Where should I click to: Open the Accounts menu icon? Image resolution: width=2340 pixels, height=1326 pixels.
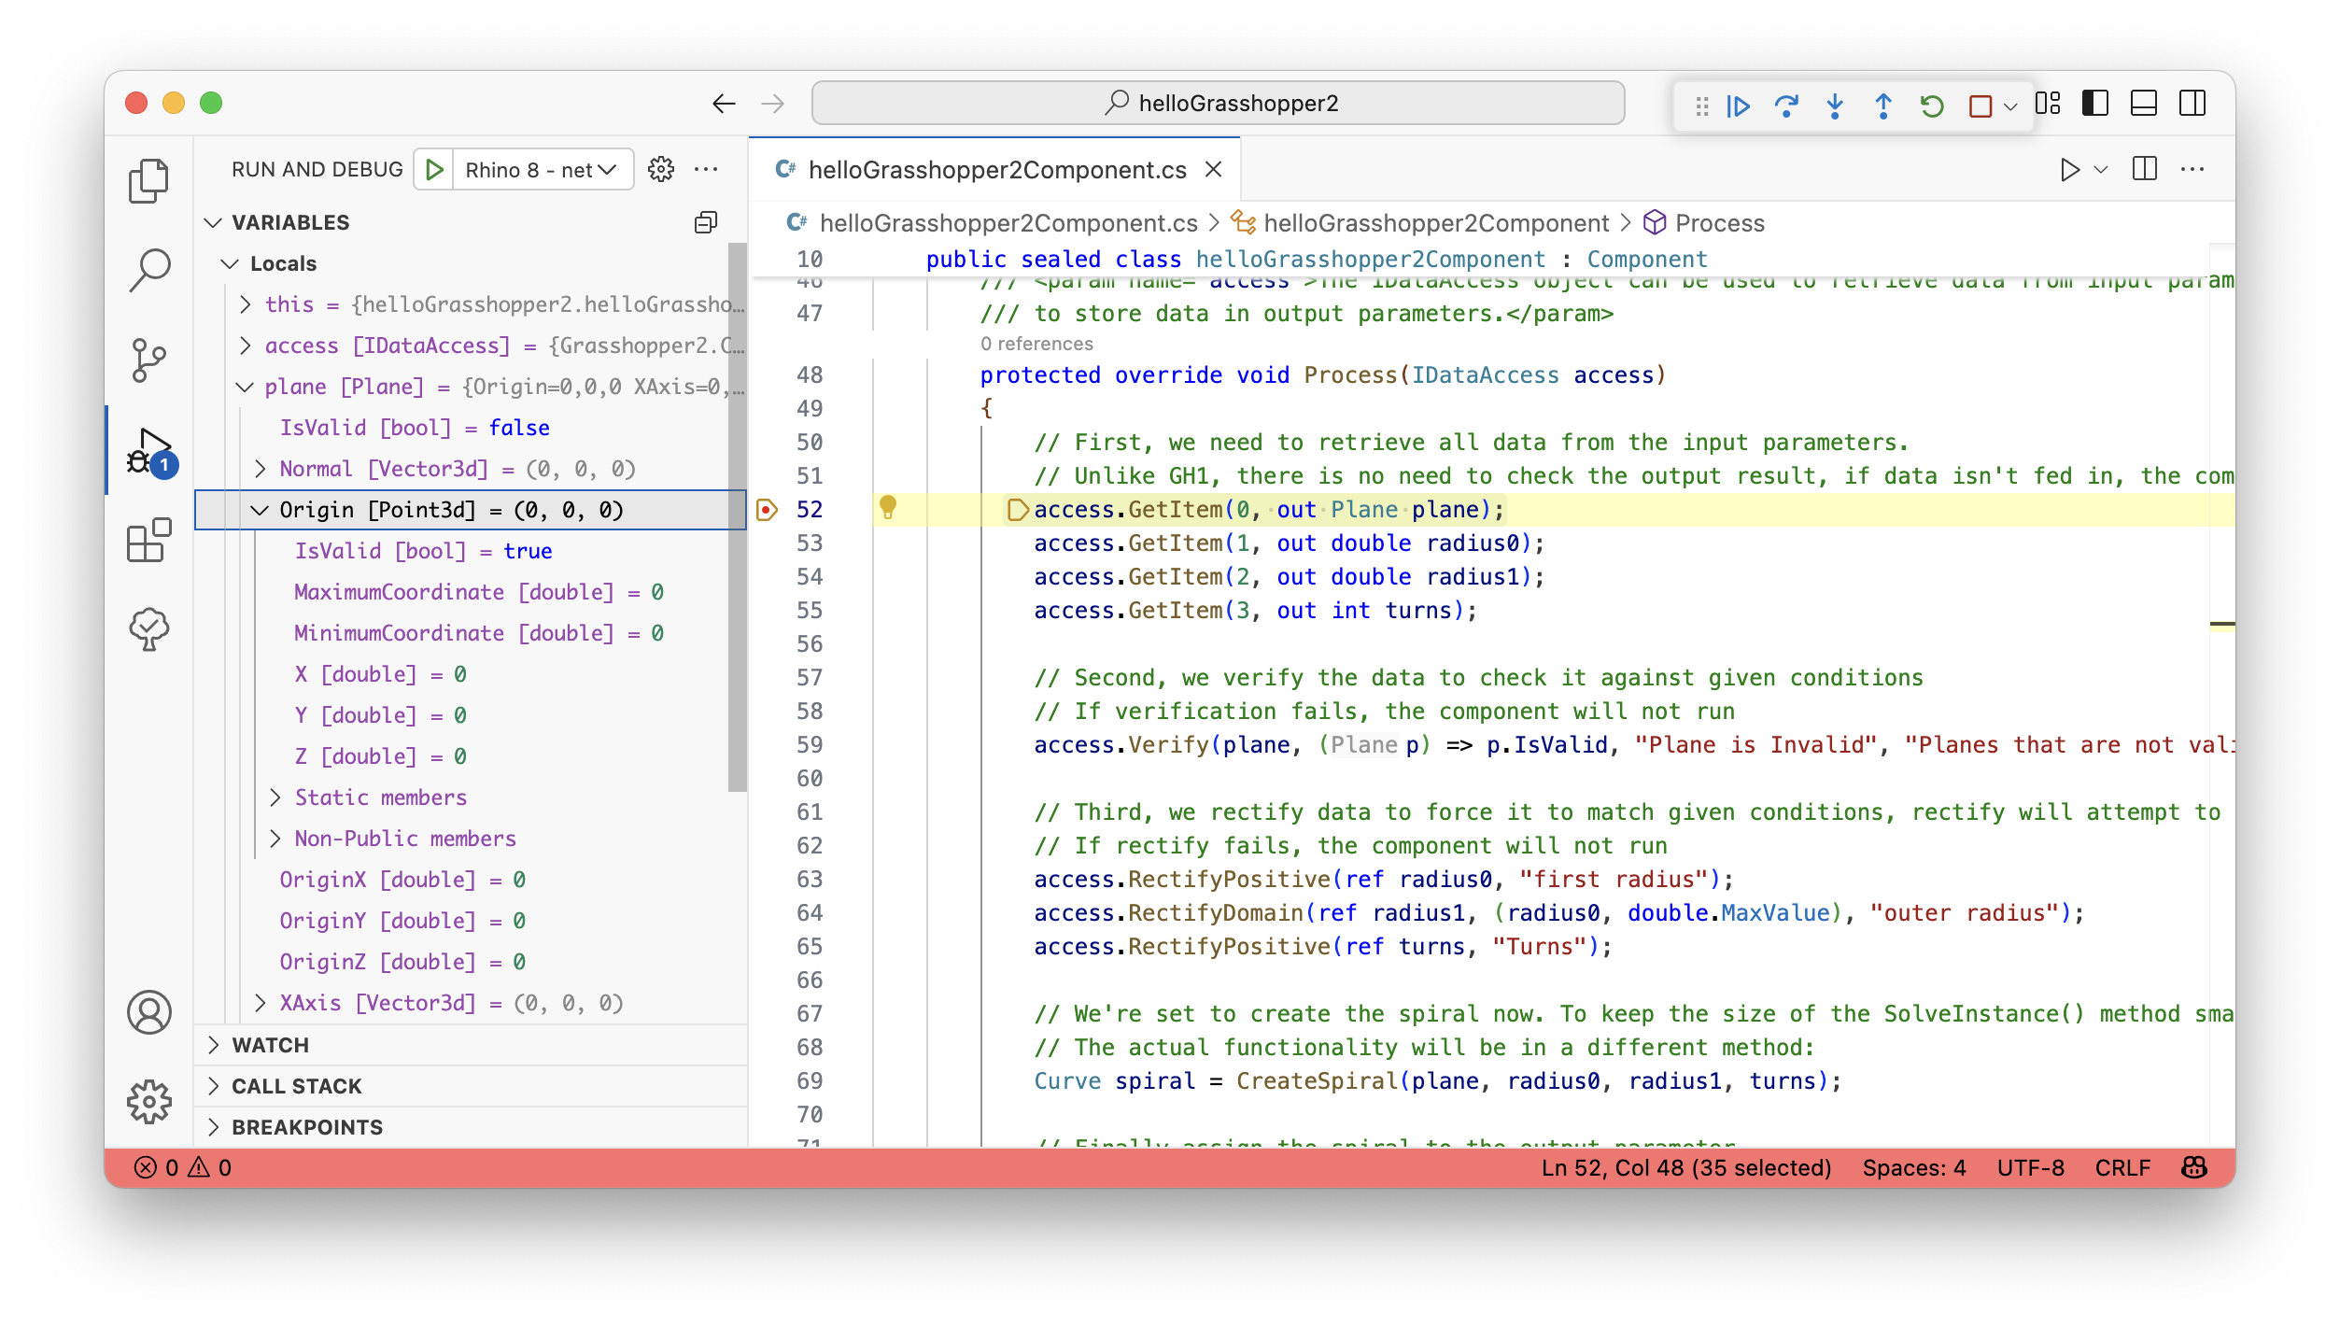(148, 1013)
